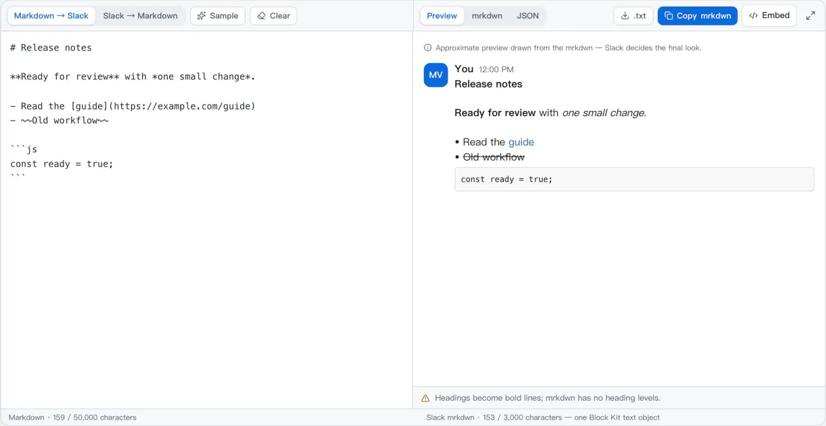The height and width of the screenshot is (426, 826).
Task: Click the code block in the preview
Action: 634,179
